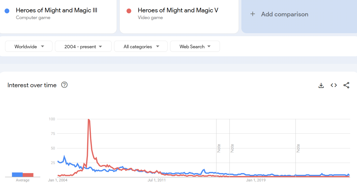Viewport: 357px width, 193px height.
Task: Click the plus icon to add comparison
Action: click(x=253, y=14)
